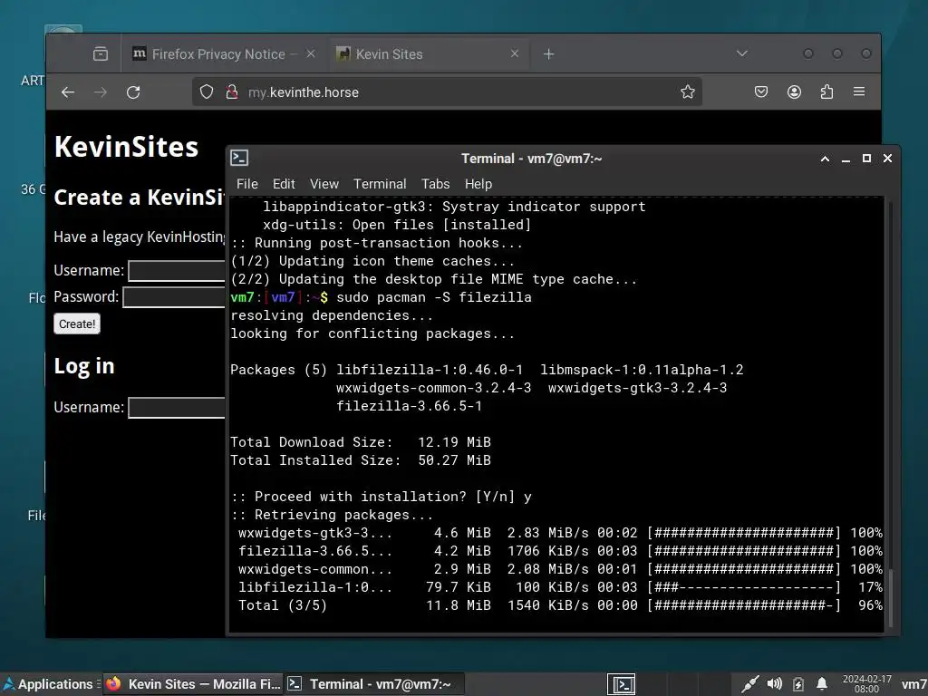Click the Log in Username field
Screen dimensions: 928x696
177,408
